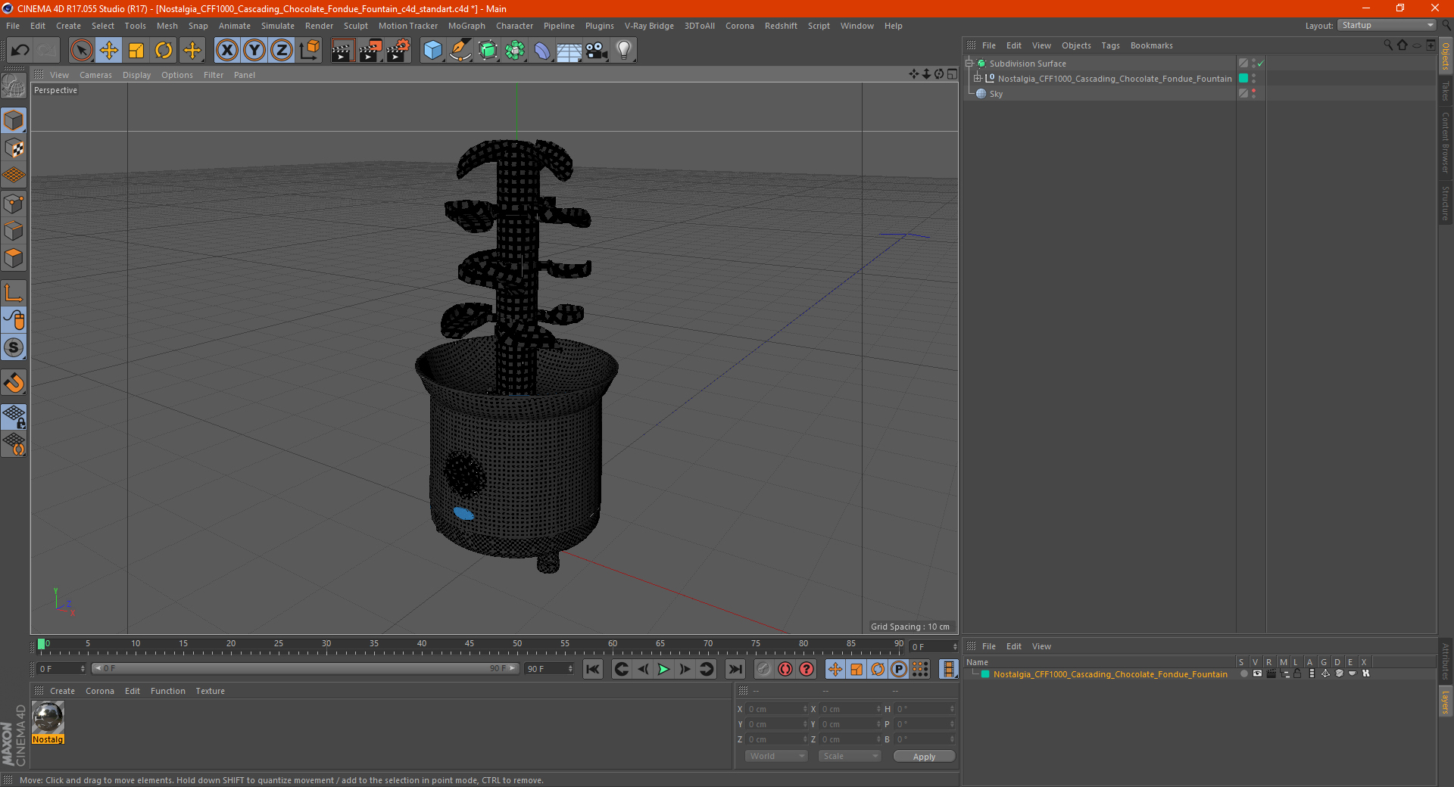
Task: Click Nostalgia object layer color swatch
Action: [x=1243, y=79]
